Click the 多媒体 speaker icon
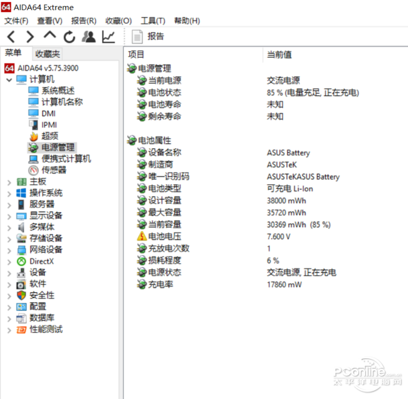The image size is (408, 399). pyautogui.click(x=21, y=228)
